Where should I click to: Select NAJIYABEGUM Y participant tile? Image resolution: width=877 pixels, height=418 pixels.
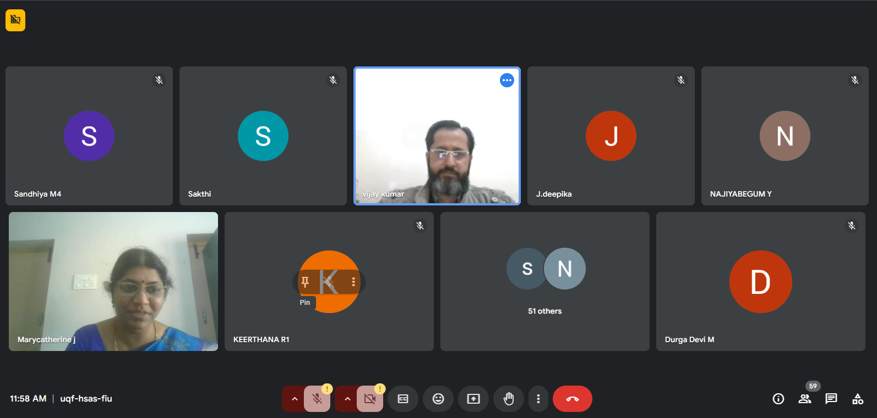tap(785, 136)
